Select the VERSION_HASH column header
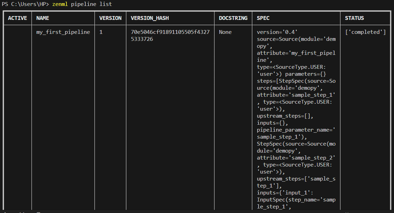The height and width of the screenshot is (213, 394). pos(150,18)
